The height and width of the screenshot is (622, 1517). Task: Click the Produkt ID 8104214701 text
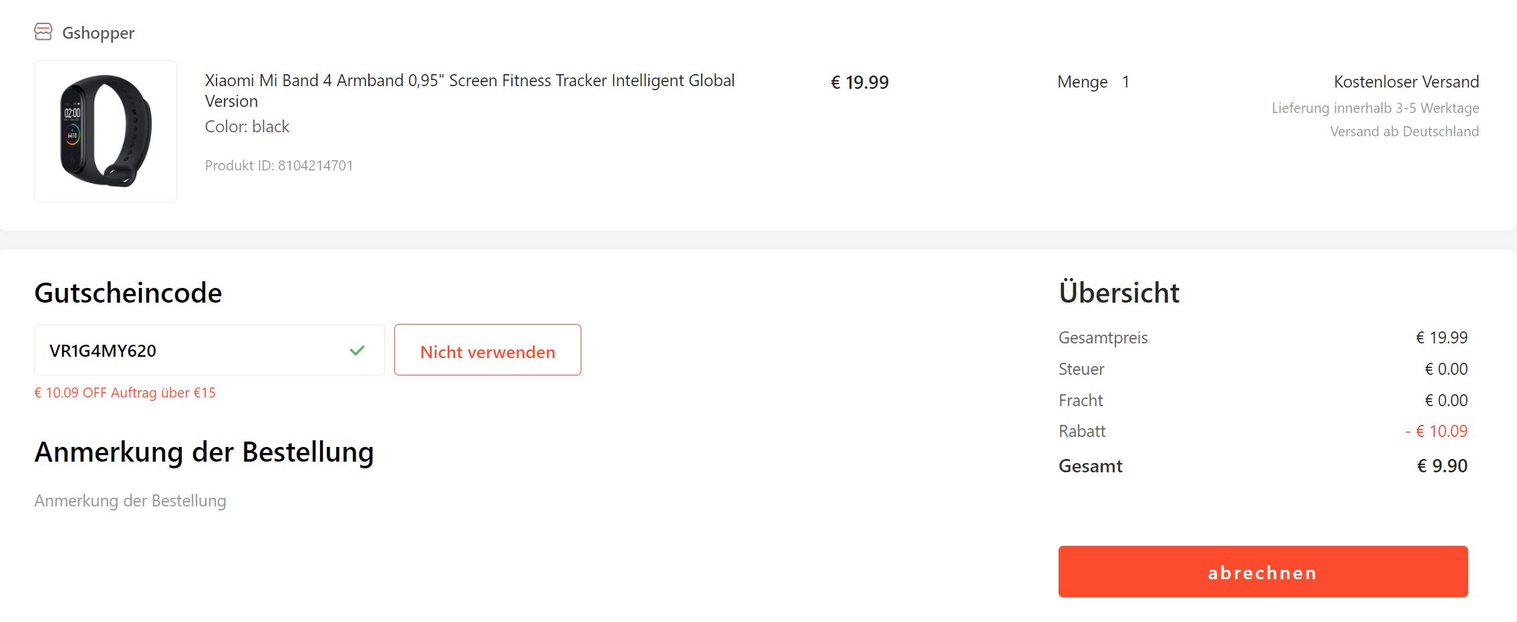pyautogui.click(x=279, y=166)
